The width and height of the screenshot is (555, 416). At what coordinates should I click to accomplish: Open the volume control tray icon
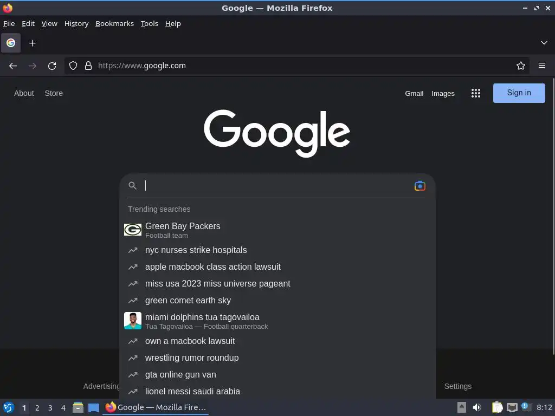(477, 407)
